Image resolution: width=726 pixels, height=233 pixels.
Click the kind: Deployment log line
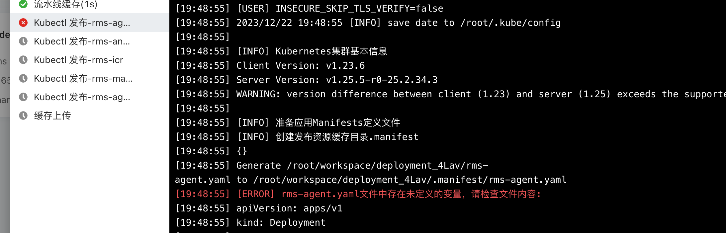(x=250, y=222)
